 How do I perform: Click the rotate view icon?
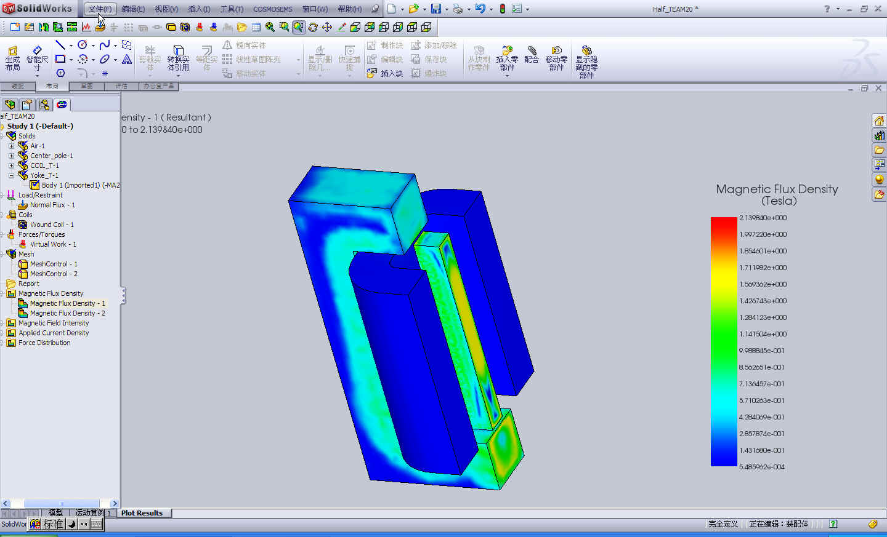coord(313,27)
